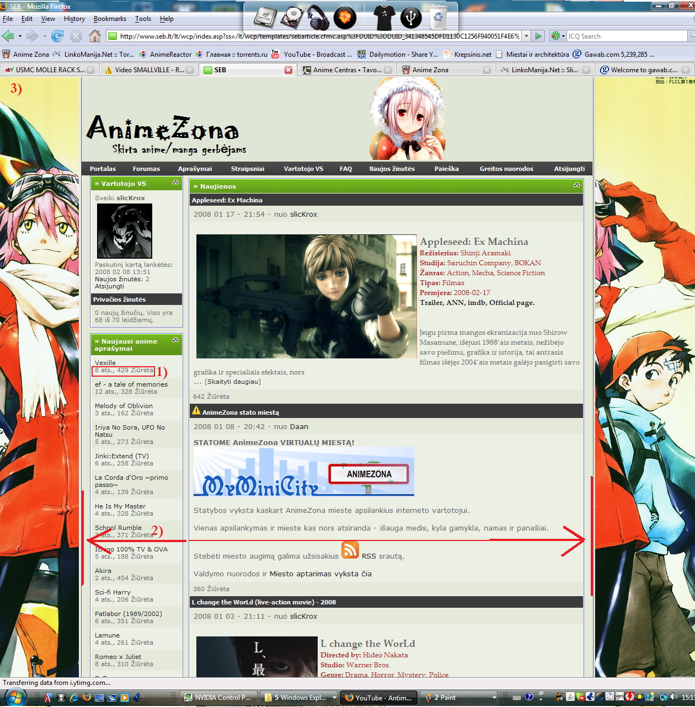Launch the headphones dock icon
The height and width of the screenshot is (707, 695).
(x=318, y=18)
